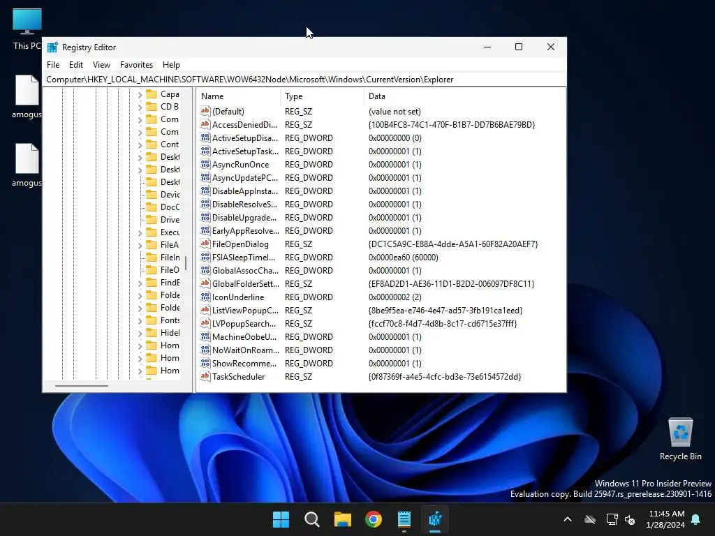Open Google Chrome from taskbar
This screenshot has height=536, width=715.
374,519
